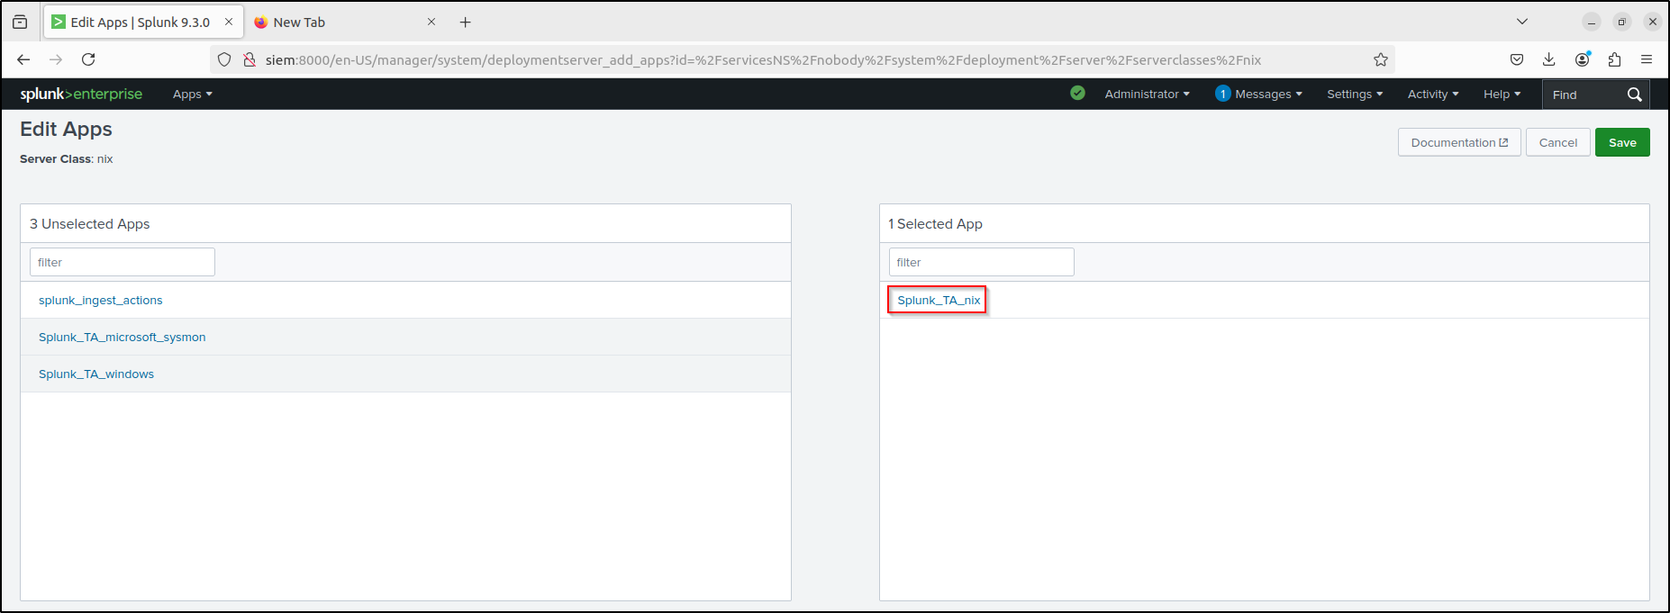Screen dimensions: 1670x613
Task: Expand the Apps dropdown menu
Action: click(x=193, y=94)
